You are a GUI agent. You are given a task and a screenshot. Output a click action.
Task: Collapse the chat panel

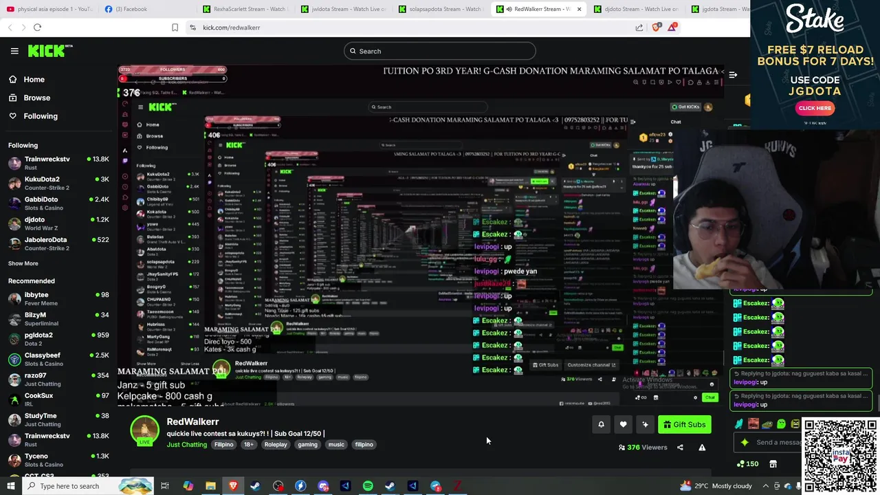pos(733,75)
